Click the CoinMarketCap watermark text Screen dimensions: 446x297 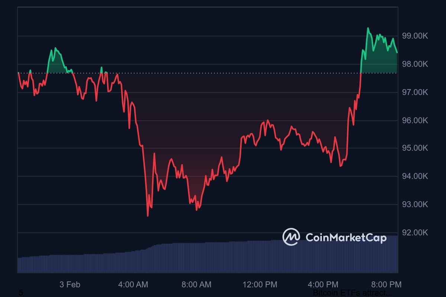346,238
